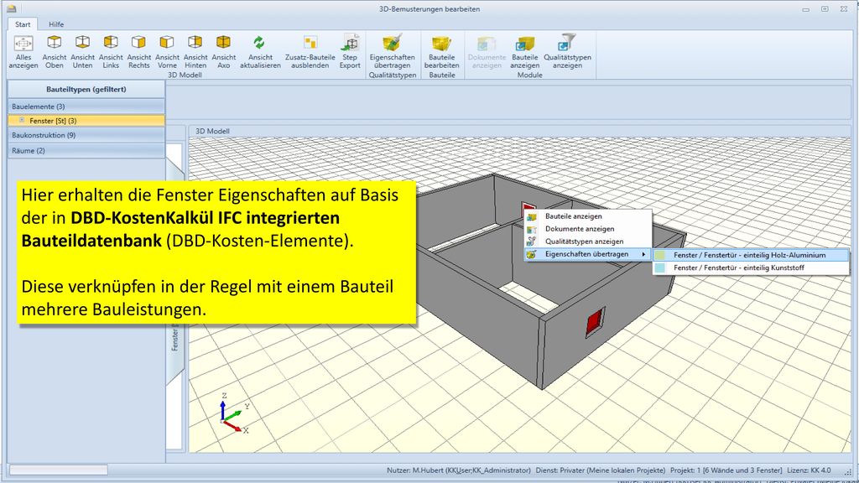The height and width of the screenshot is (483, 859).
Task: Click the status bar resize grip
Action: pos(848,471)
